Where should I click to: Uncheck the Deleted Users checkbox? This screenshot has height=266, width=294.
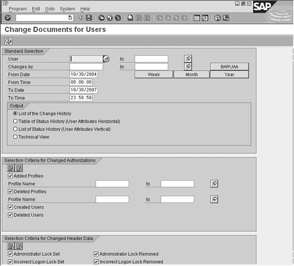click(10, 215)
